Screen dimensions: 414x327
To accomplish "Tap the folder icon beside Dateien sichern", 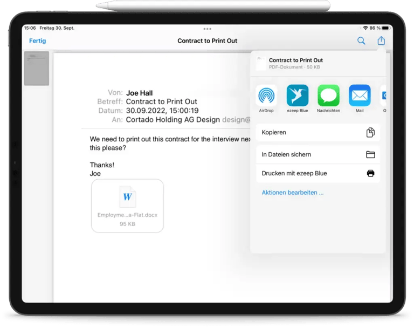I will [x=370, y=154].
